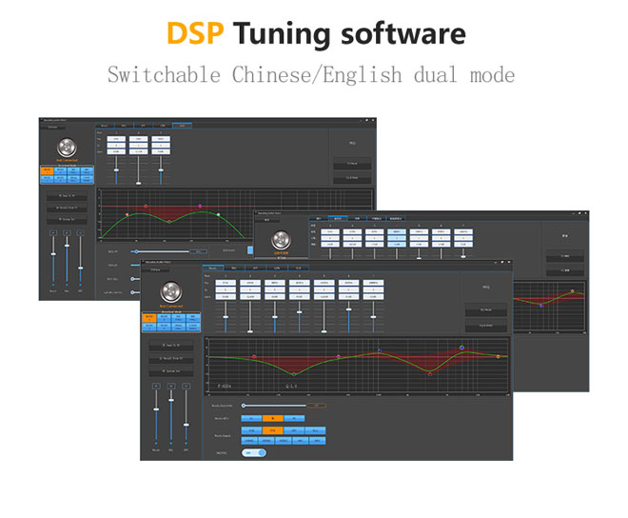Click the round connection knob in Chinese-language window

coord(281,240)
